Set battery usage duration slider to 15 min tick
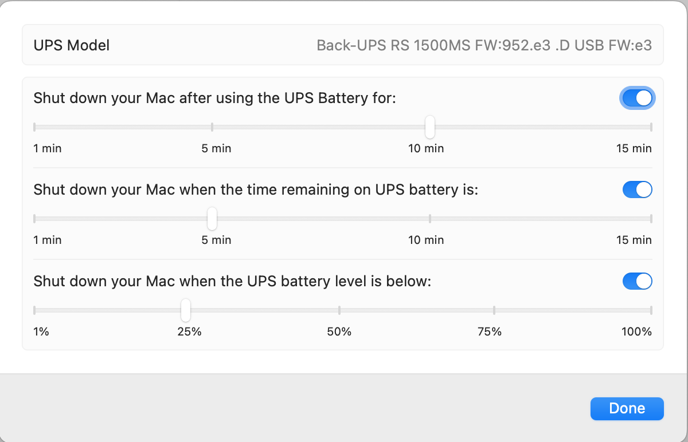This screenshot has height=442, width=688. pos(651,127)
